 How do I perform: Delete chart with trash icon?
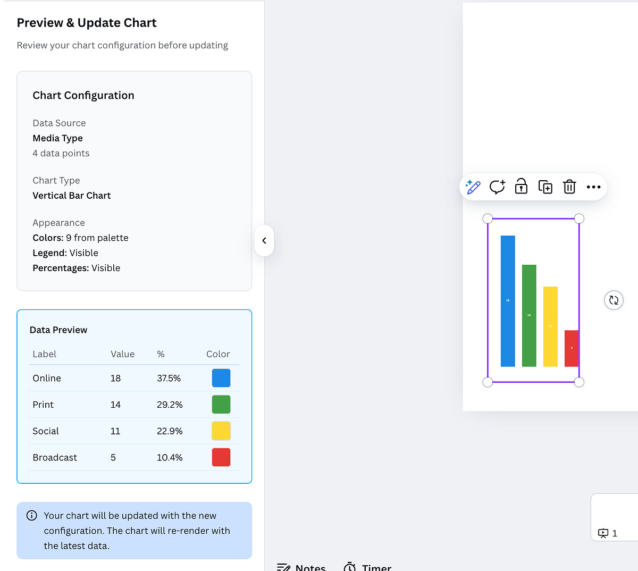(569, 187)
